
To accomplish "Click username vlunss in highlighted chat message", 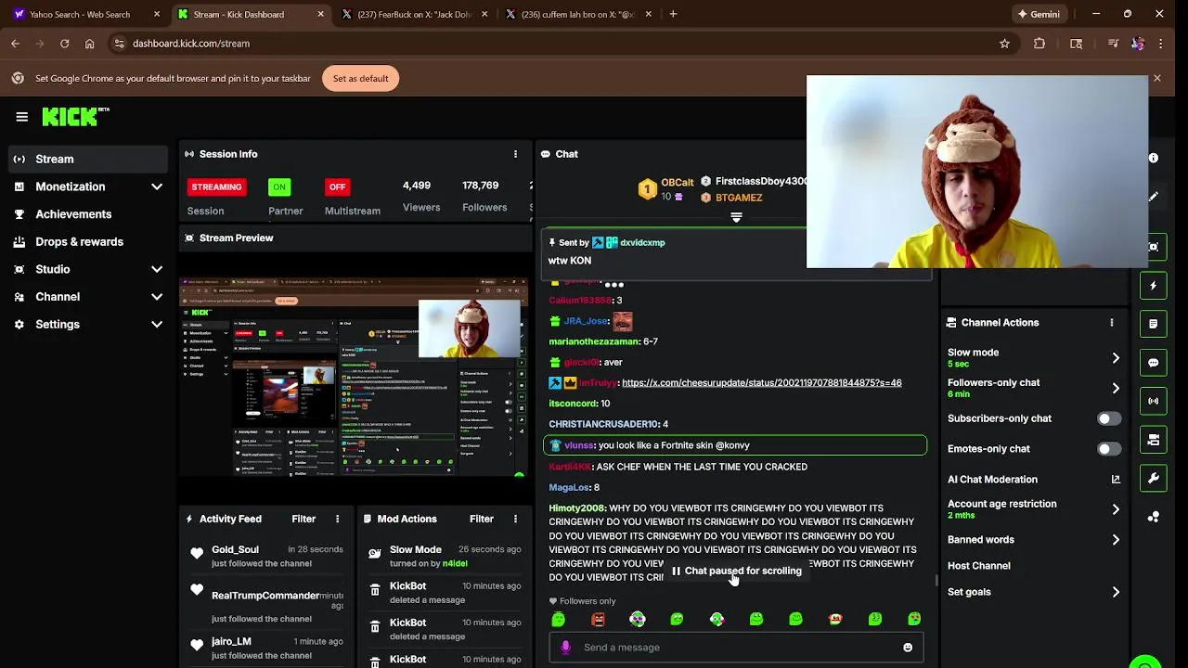I will (579, 445).
